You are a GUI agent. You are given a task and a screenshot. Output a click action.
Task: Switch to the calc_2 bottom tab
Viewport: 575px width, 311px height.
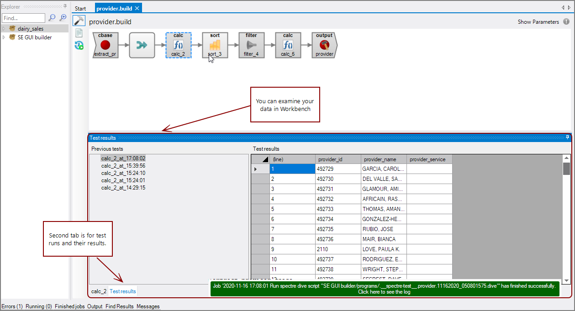(x=99, y=291)
